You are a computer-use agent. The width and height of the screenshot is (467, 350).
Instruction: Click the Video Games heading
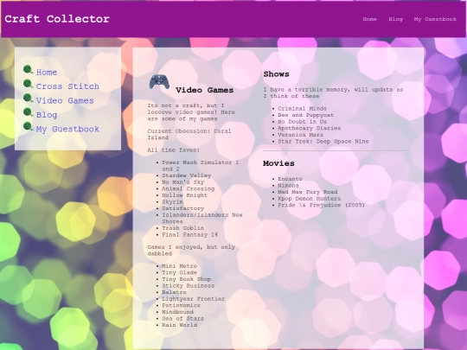tap(205, 90)
